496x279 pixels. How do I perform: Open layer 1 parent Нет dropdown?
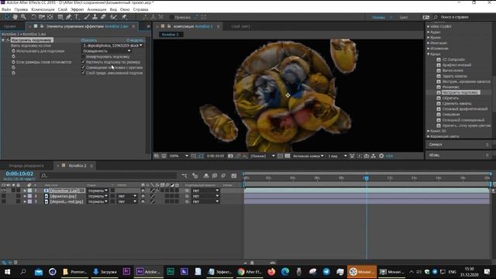[x=205, y=191]
